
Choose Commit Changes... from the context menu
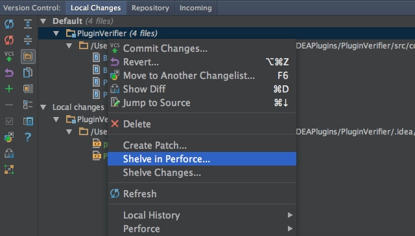202,48
